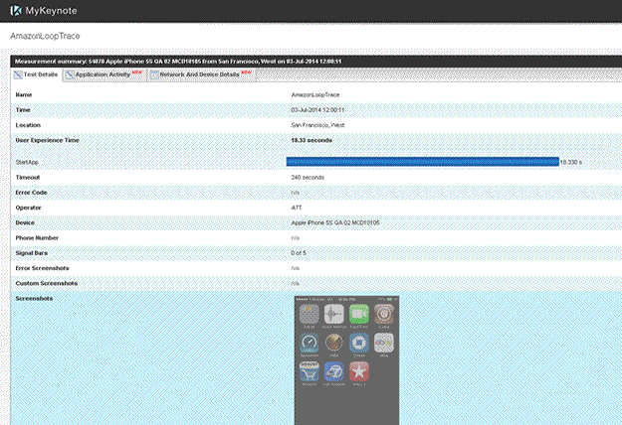Click the status bar of phone screenshot
The height and width of the screenshot is (425, 622).
346,299
